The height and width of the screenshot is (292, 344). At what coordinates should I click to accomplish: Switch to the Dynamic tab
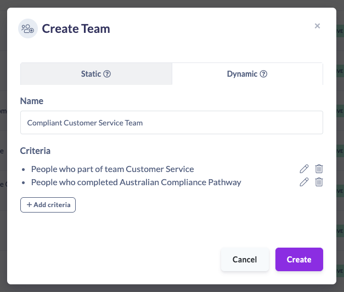pos(247,74)
